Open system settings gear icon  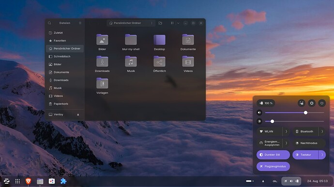312,103
